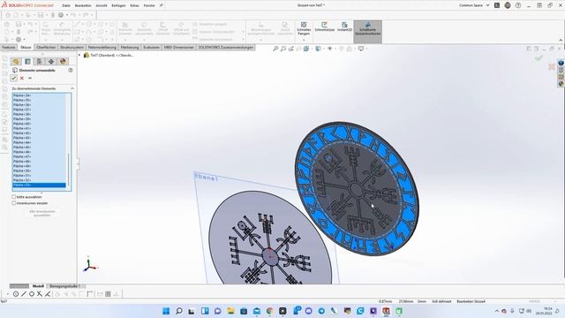This screenshot has height=318, width=565.
Task: Toggle Instant2D in ribbon
Action: click(344, 26)
